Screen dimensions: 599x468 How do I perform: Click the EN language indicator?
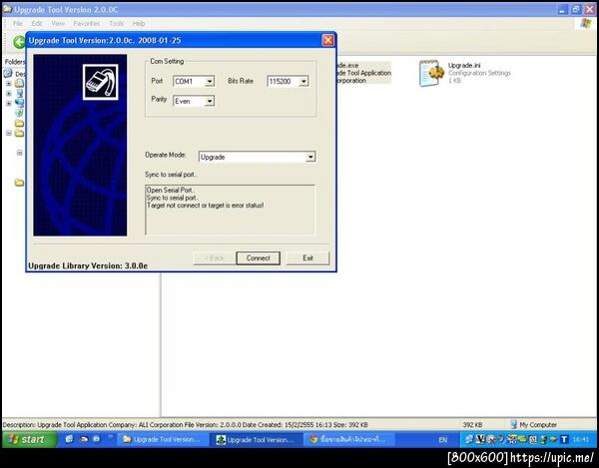[x=442, y=440]
